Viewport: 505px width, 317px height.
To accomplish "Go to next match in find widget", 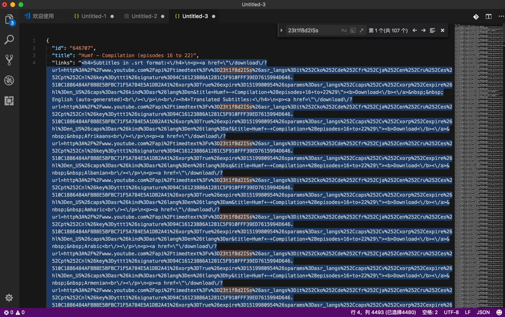I will [x=423, y=31].
